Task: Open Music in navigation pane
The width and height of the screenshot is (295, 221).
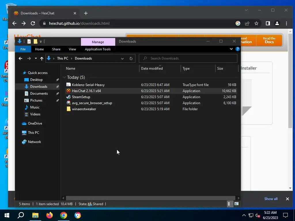Action: (35, 107)
